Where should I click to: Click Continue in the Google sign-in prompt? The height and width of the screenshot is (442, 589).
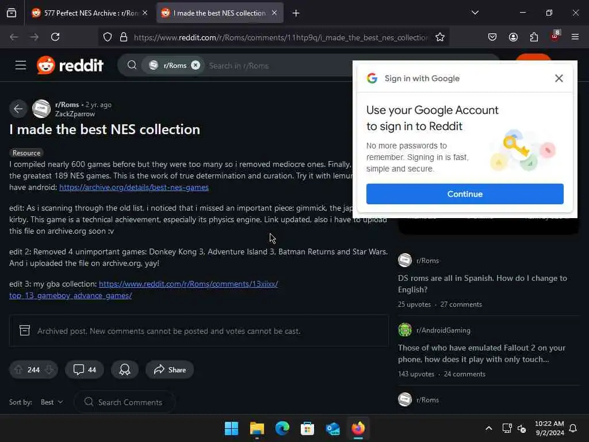(465, 194)
